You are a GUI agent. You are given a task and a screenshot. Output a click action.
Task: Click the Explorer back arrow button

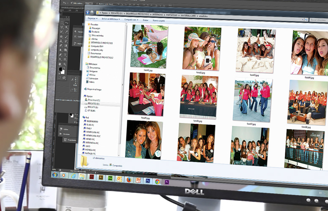(x=87, y=12)
